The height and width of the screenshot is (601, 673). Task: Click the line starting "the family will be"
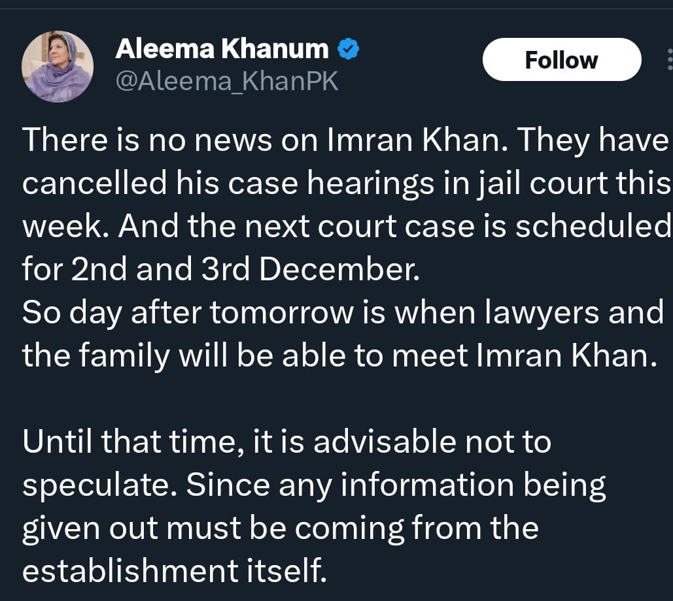(339, 355)
